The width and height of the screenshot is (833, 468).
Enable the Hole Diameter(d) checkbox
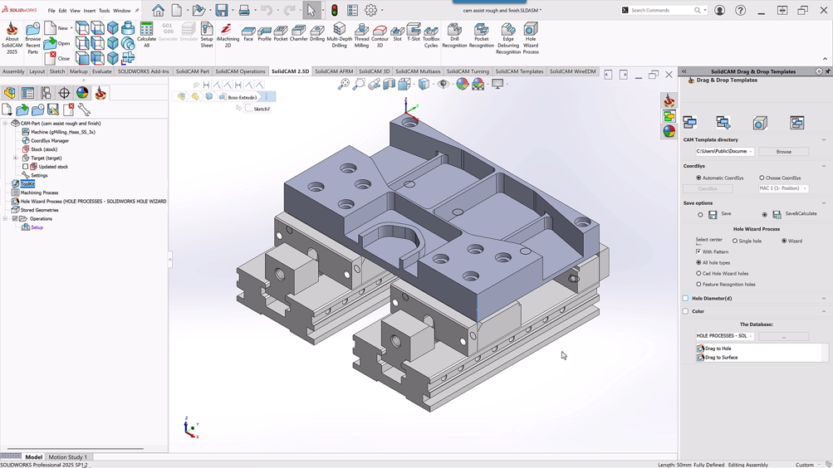coord(685,298)
